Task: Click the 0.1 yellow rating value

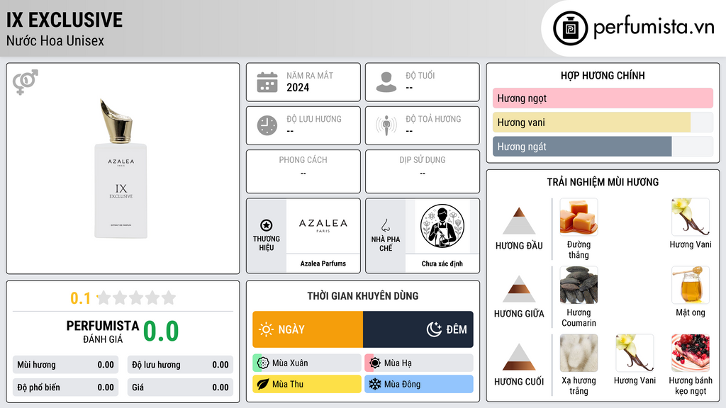Action: 80,298
